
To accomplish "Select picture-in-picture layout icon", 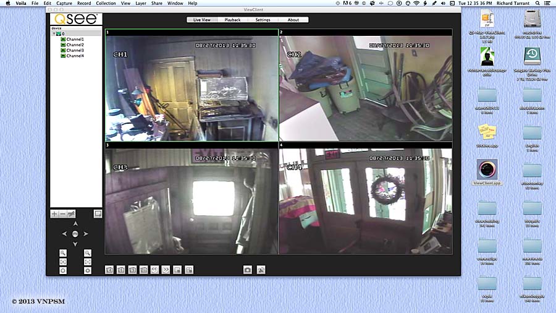I will click(177, 270).
